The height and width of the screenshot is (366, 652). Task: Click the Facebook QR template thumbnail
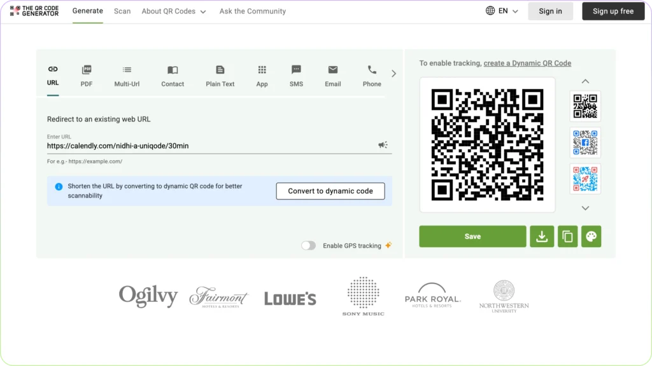click(x=585, y=142)
